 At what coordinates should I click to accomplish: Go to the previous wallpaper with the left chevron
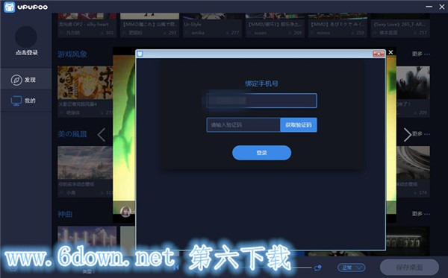tap(102, 135)
